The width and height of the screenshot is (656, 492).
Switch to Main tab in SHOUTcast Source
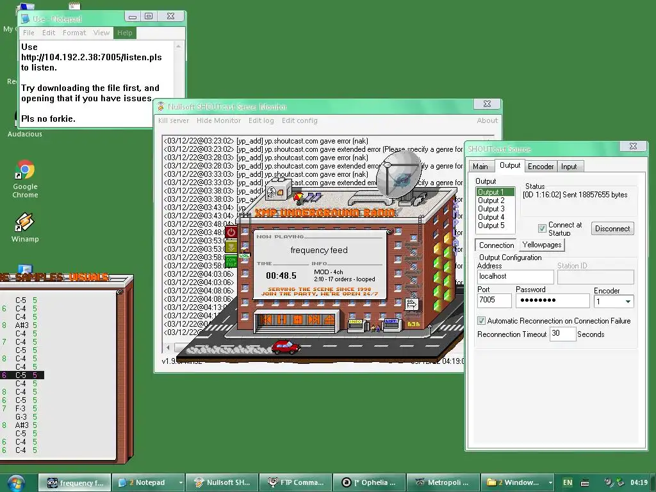pos(480,167)
